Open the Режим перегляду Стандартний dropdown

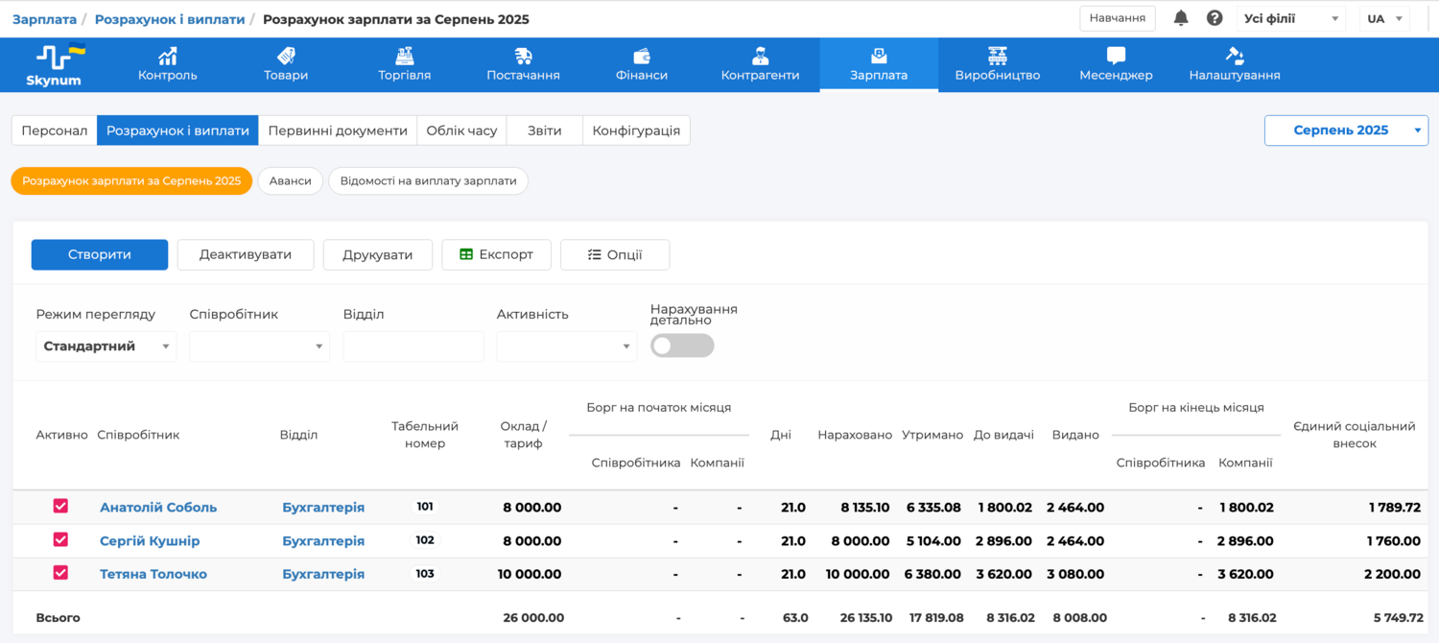pos(106,346)
